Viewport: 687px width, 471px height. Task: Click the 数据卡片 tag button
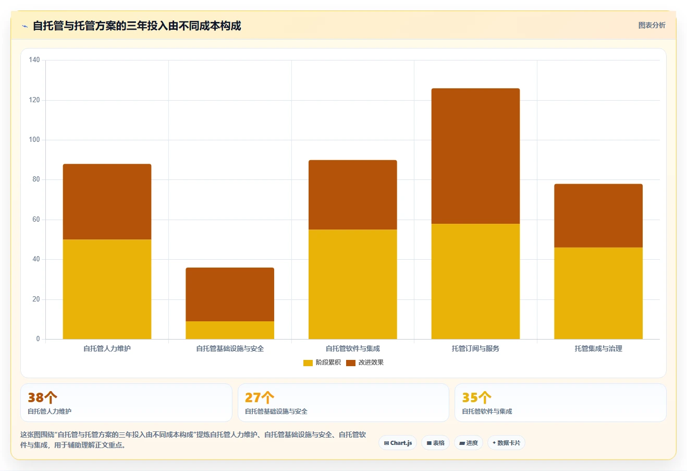coord(506,443)
